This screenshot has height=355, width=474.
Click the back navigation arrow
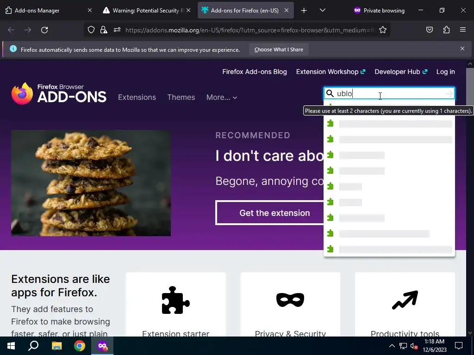(x=11, y=30)
